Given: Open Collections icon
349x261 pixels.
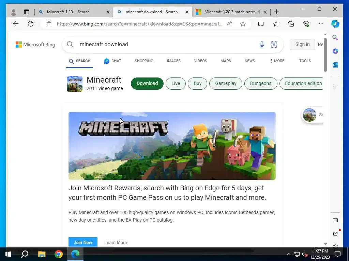Looking at the screenshot, I should click(291, 24).
